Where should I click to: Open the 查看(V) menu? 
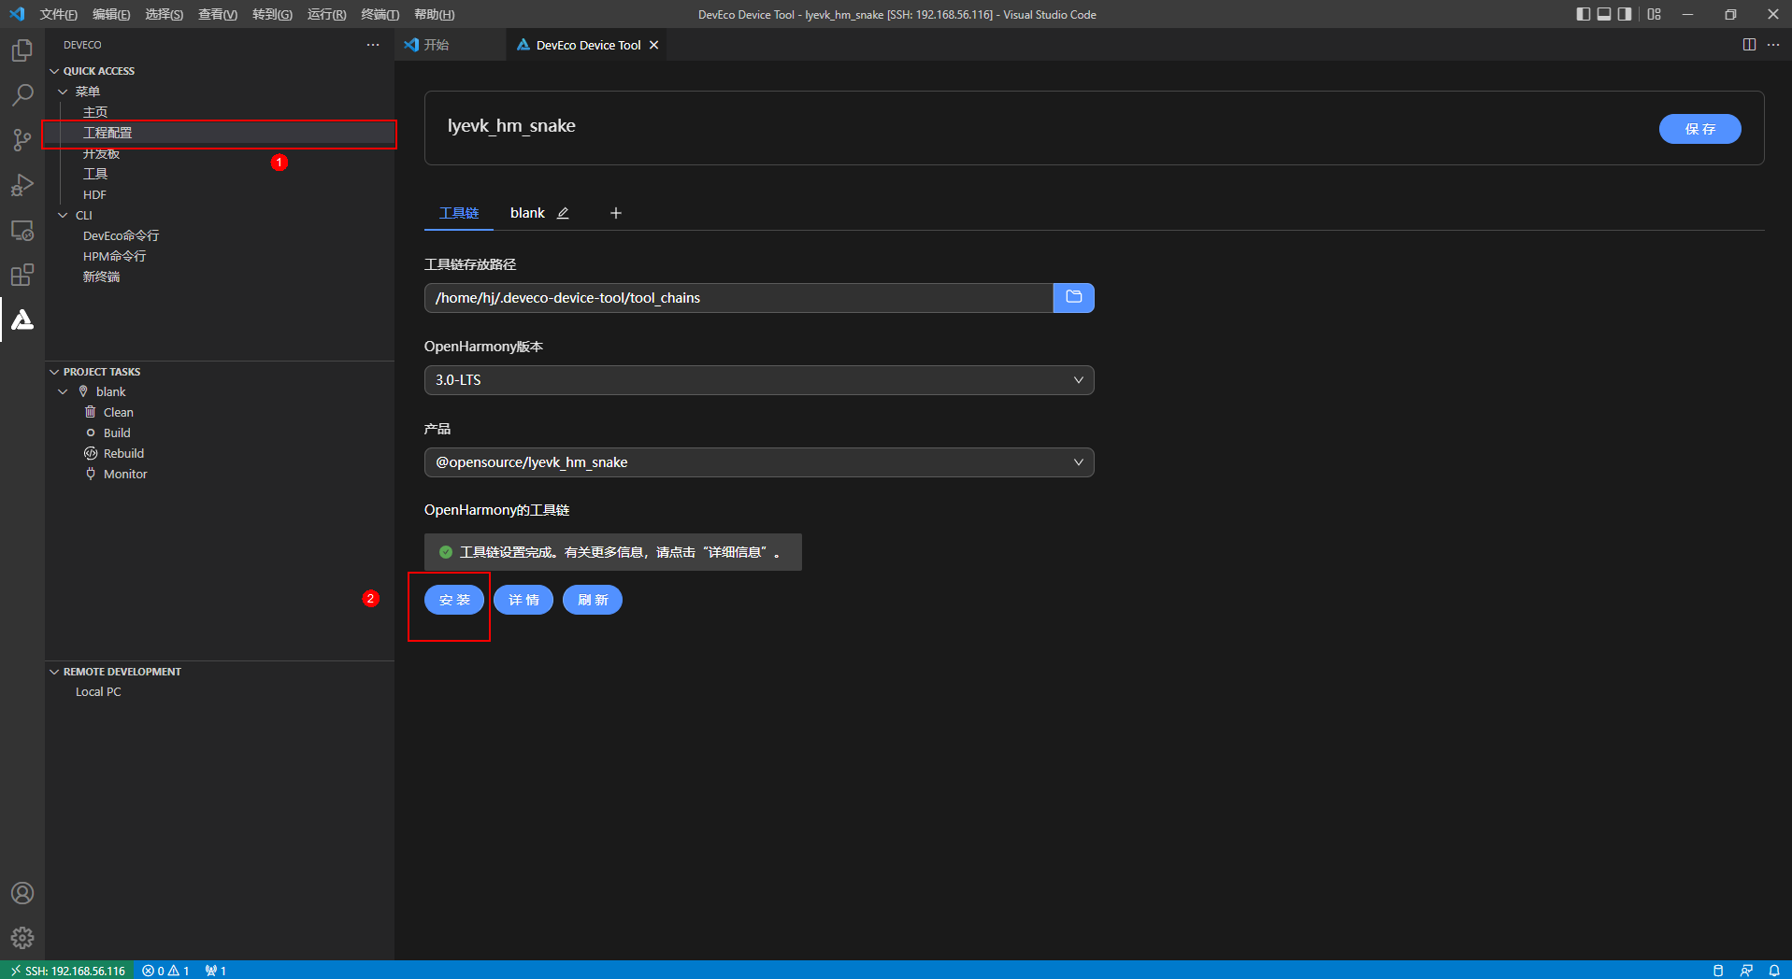(218, 14)
